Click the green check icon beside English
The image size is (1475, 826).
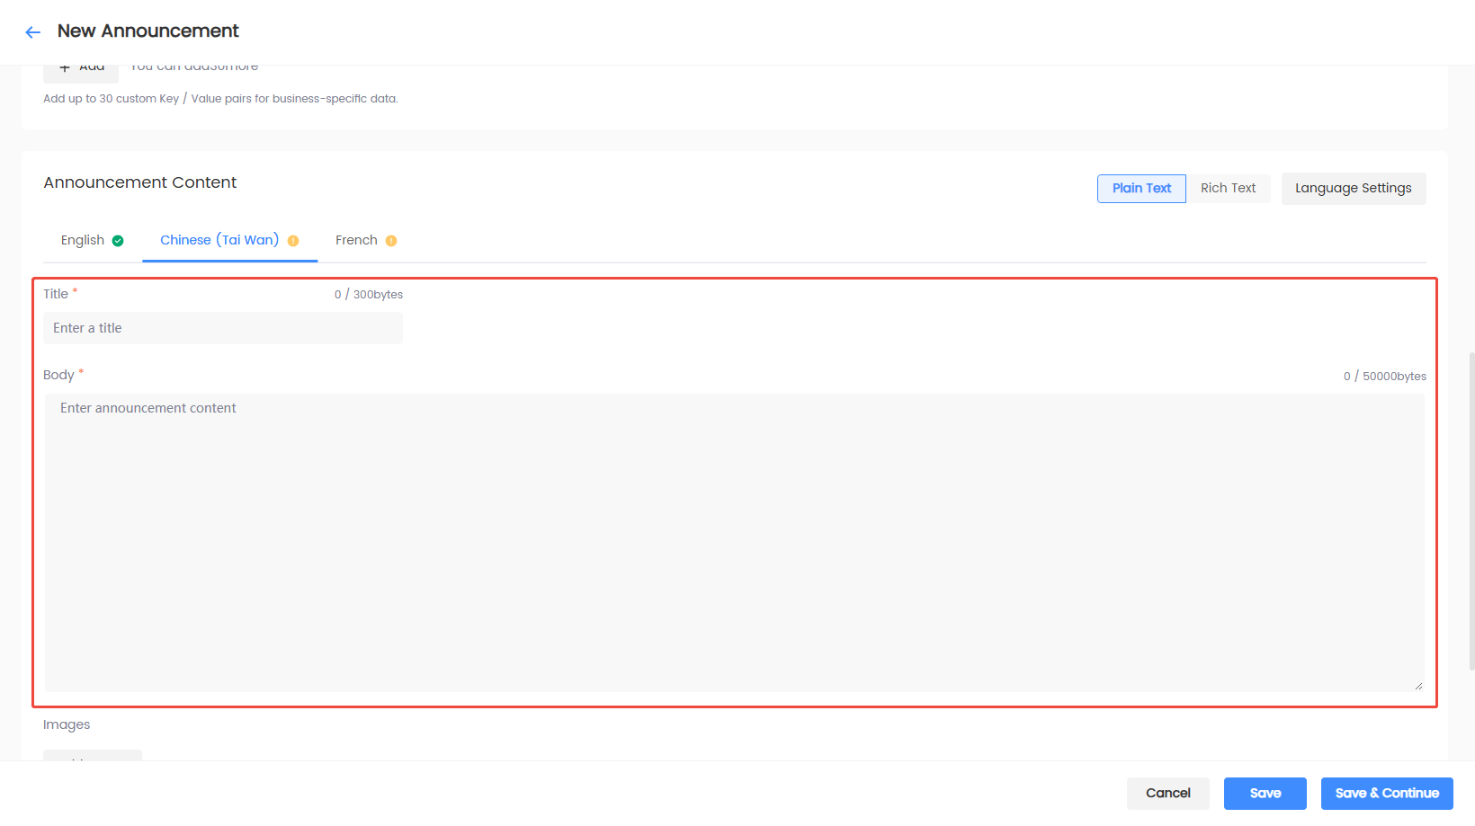pyautogui.click(x=118, y=241)
